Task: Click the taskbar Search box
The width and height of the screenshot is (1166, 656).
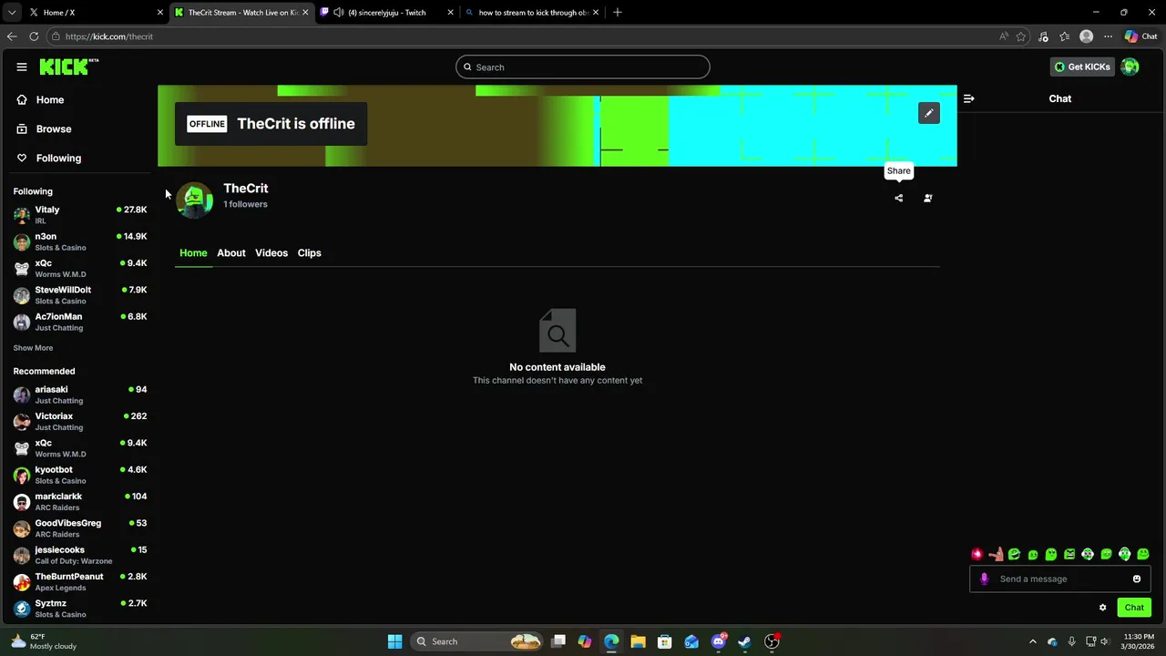Action: (477, 641)
